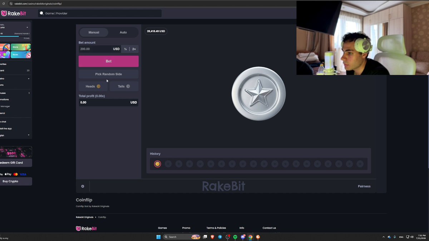Open the game settings gear icon
Image resolution: width=429 pixels, height=241 pixels.
pos(83,186)
